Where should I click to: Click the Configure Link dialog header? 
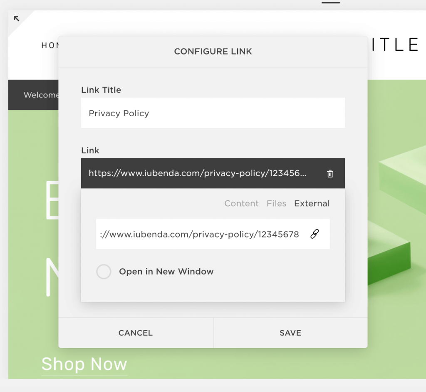tap(213, 51)
